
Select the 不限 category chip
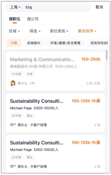14,43
